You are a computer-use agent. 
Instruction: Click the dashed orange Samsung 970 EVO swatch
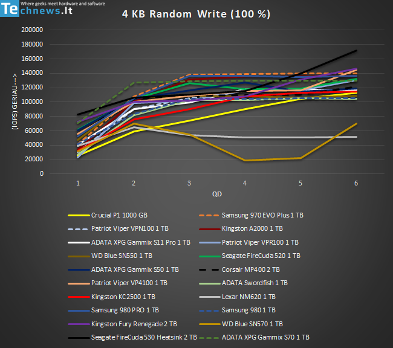[x=210, y=216]
